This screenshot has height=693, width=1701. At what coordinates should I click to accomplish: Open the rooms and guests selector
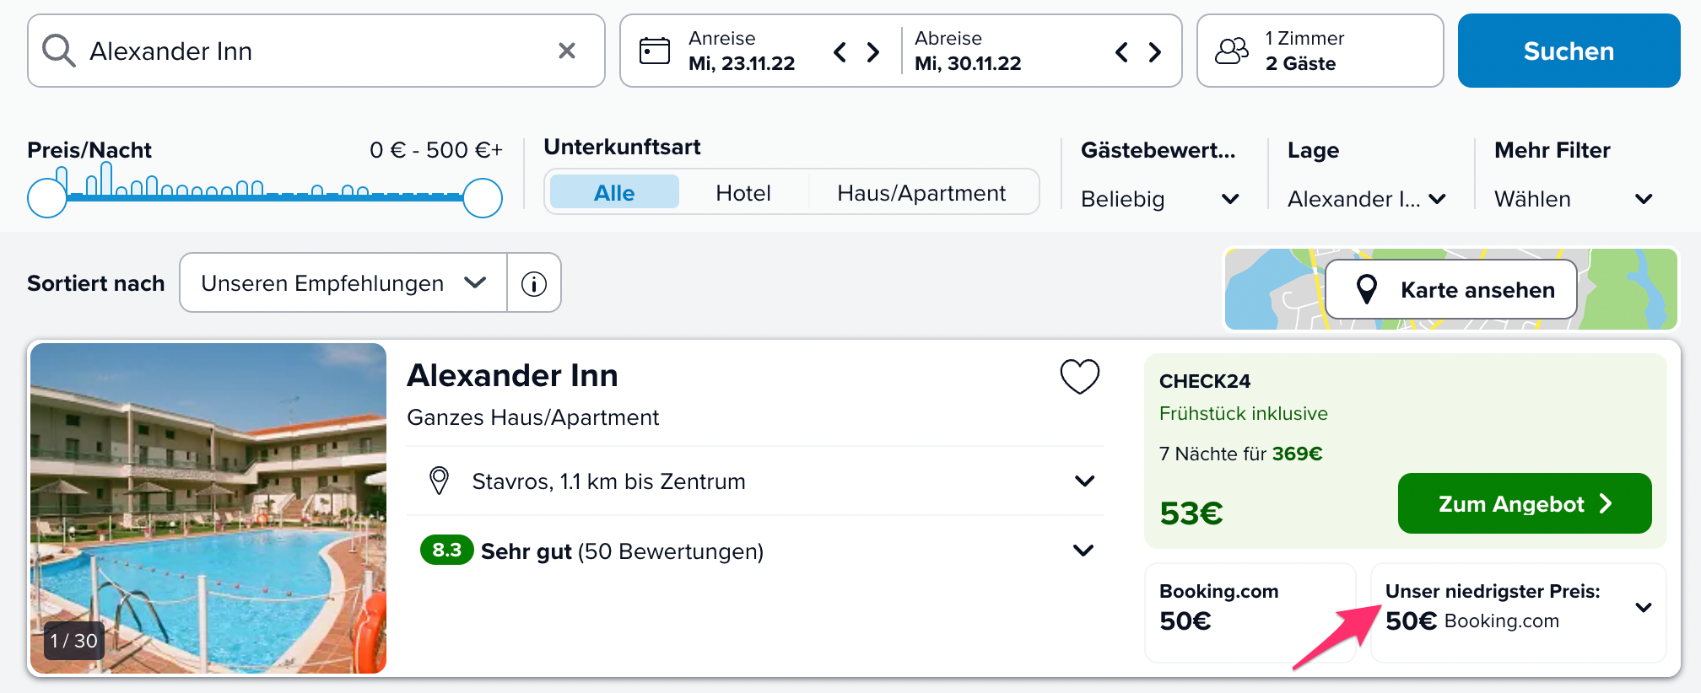[1319, 51]
